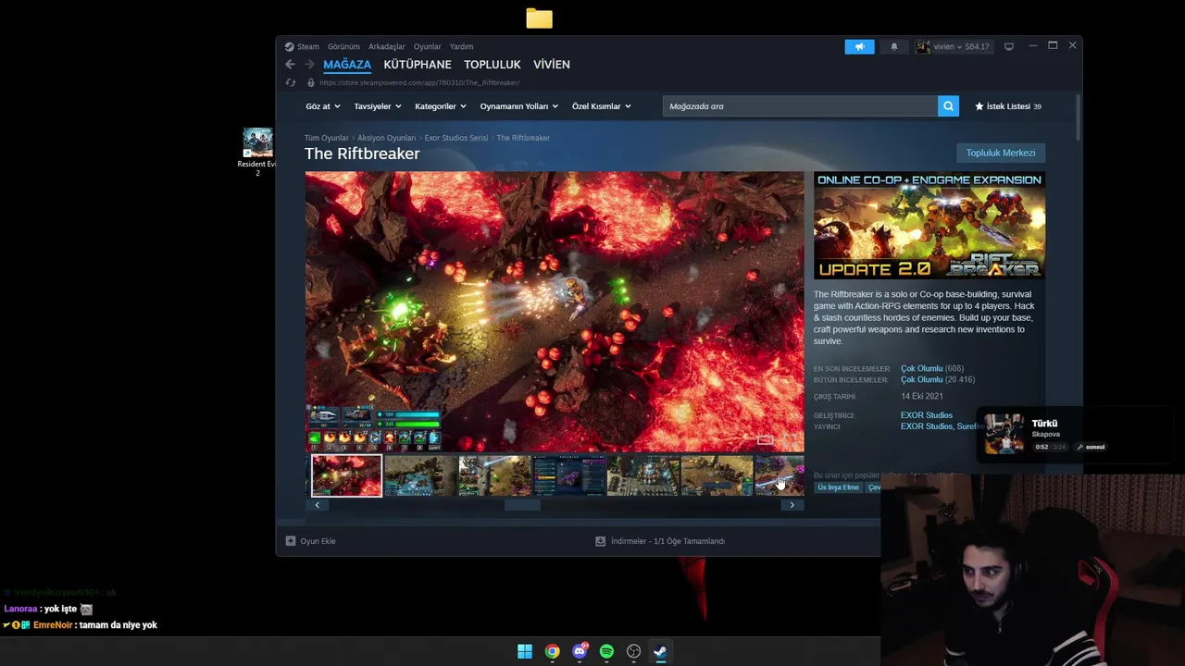Open the all reviews Çok Olumlu (20.416) link

pos(938,379)
